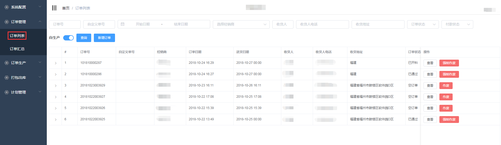Expand row for order 20181023003929
Screen dimensions: 501x145
pos(56,86)
